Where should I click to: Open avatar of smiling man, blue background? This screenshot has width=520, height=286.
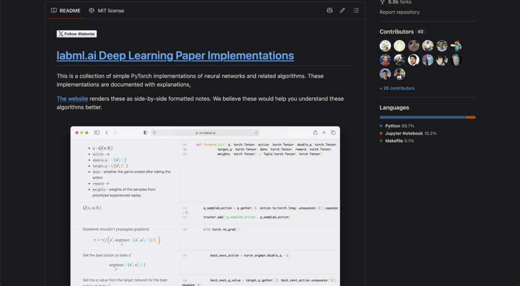pyautogui.click(x=385, y=60)
